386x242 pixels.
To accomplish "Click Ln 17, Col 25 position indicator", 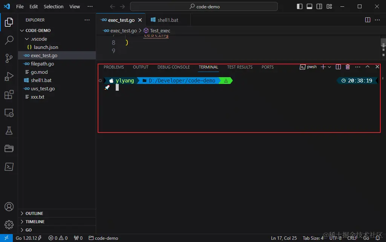I will (x=284, y=238).
